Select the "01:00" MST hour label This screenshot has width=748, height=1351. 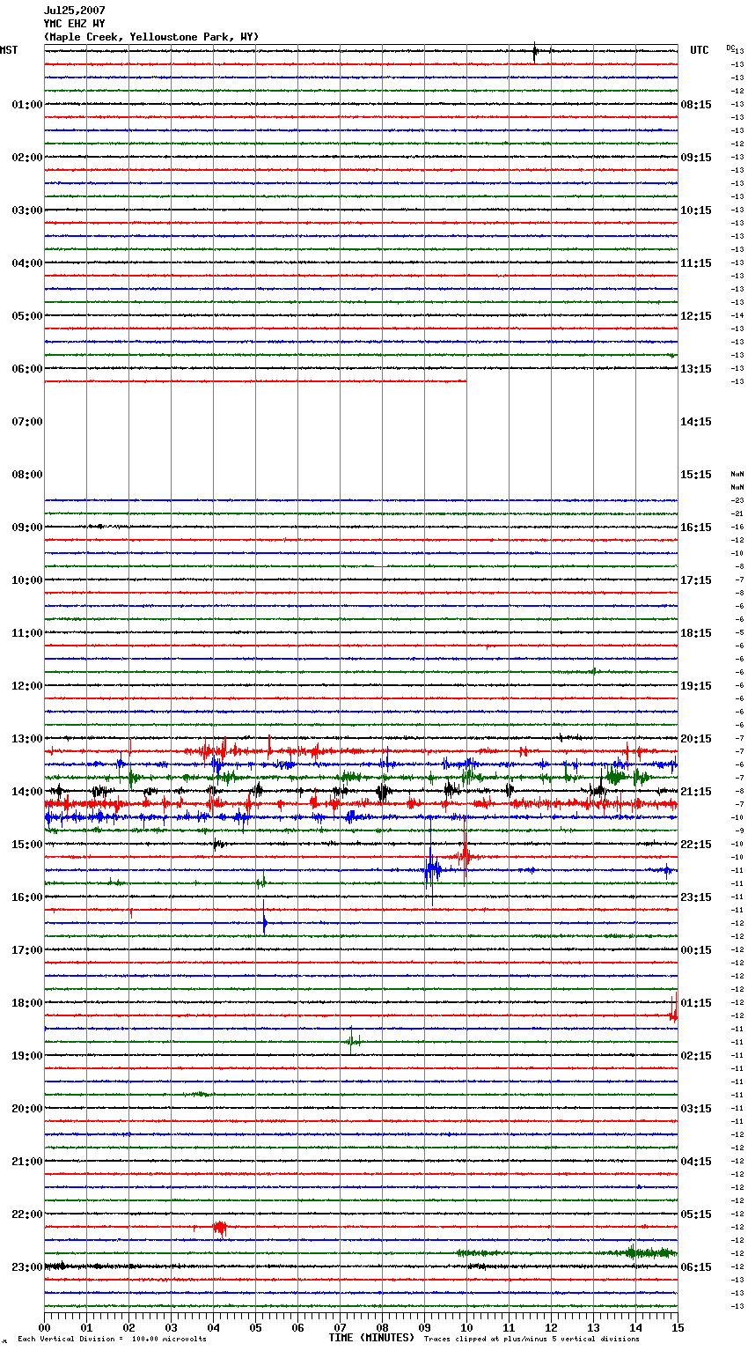pyautogui.click(x=27, y=105)
